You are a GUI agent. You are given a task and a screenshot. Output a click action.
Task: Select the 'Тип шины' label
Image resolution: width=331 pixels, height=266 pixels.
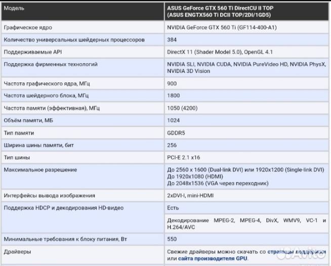point(17,157)
